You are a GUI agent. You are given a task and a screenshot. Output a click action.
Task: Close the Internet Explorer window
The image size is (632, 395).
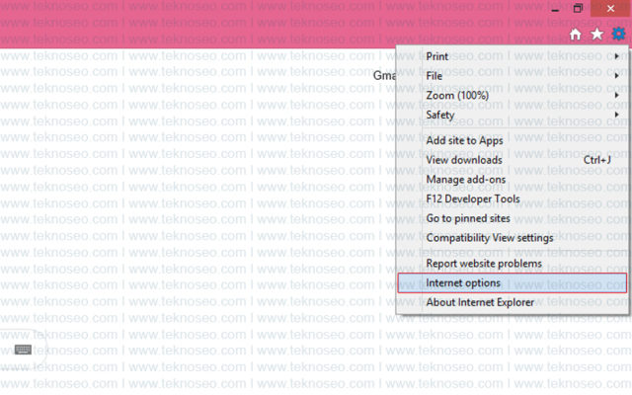coord(610,9)
